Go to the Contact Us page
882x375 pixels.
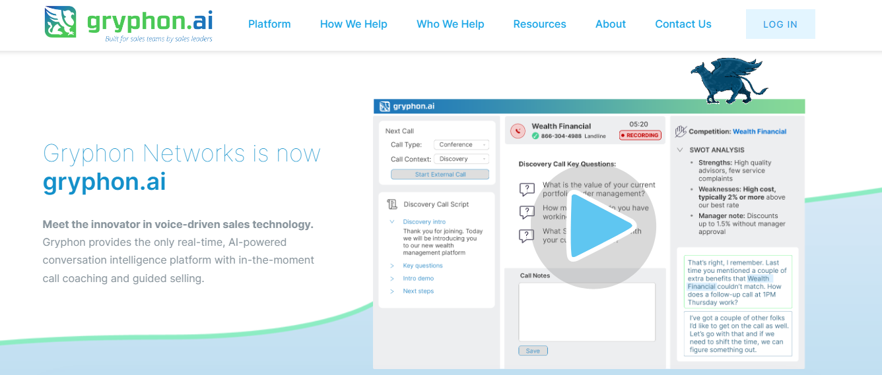(x=683, y=24)
